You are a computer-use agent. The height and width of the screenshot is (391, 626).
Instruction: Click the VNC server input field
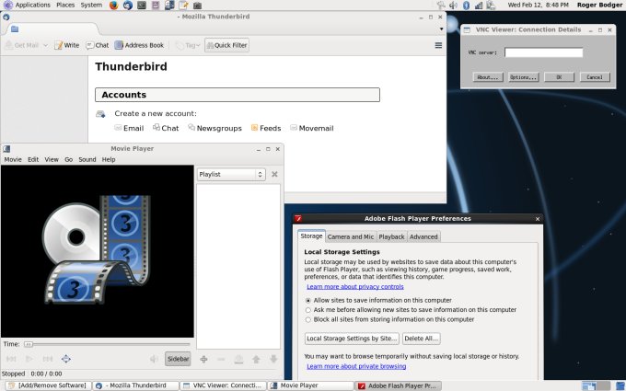(543, 52)
